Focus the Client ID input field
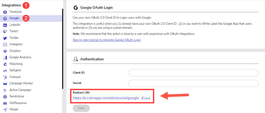The width and height of the screenshot is (265, 113). (x=194, y=73)
